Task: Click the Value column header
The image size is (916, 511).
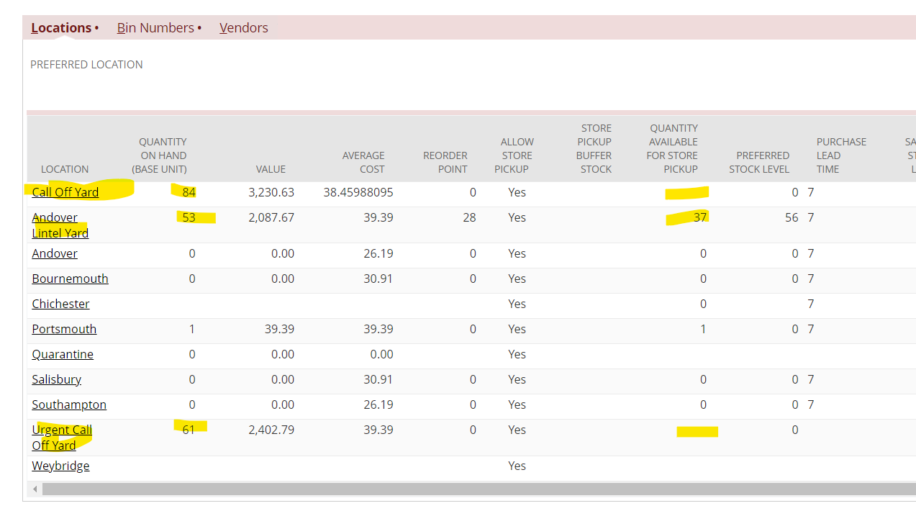Action: (271, 169)
